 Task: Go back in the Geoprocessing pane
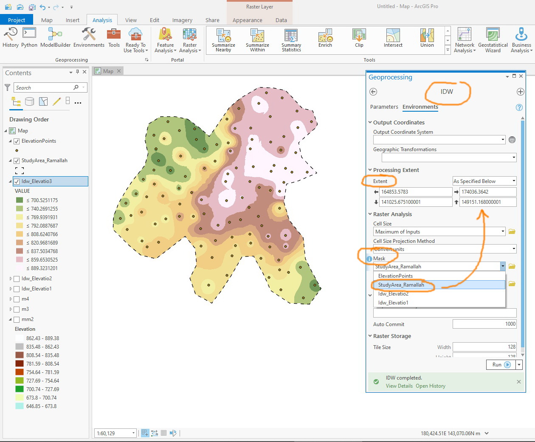coord(373,92)
